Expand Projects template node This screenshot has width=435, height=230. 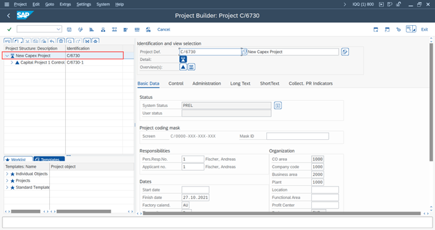click(x=7, y=180)
